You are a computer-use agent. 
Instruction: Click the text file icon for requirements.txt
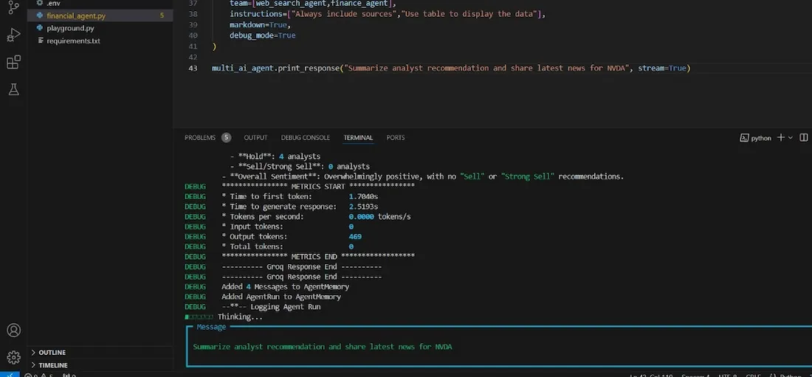(x=40, y=41)
